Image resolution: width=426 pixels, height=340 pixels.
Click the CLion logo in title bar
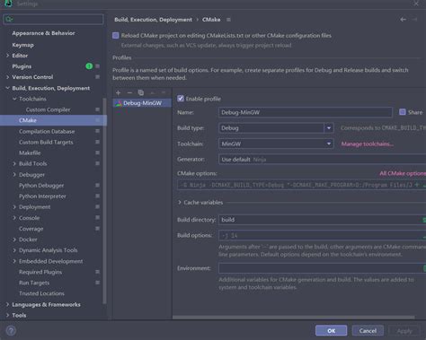click(8, 4)
